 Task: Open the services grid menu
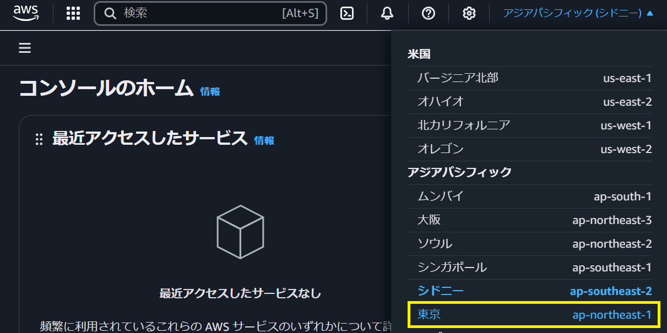point(73,14)
